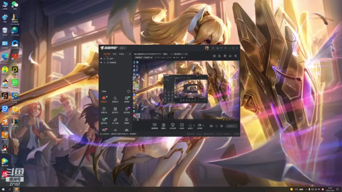Open Microsoft Edge desktop shortcut

(5, 58)
